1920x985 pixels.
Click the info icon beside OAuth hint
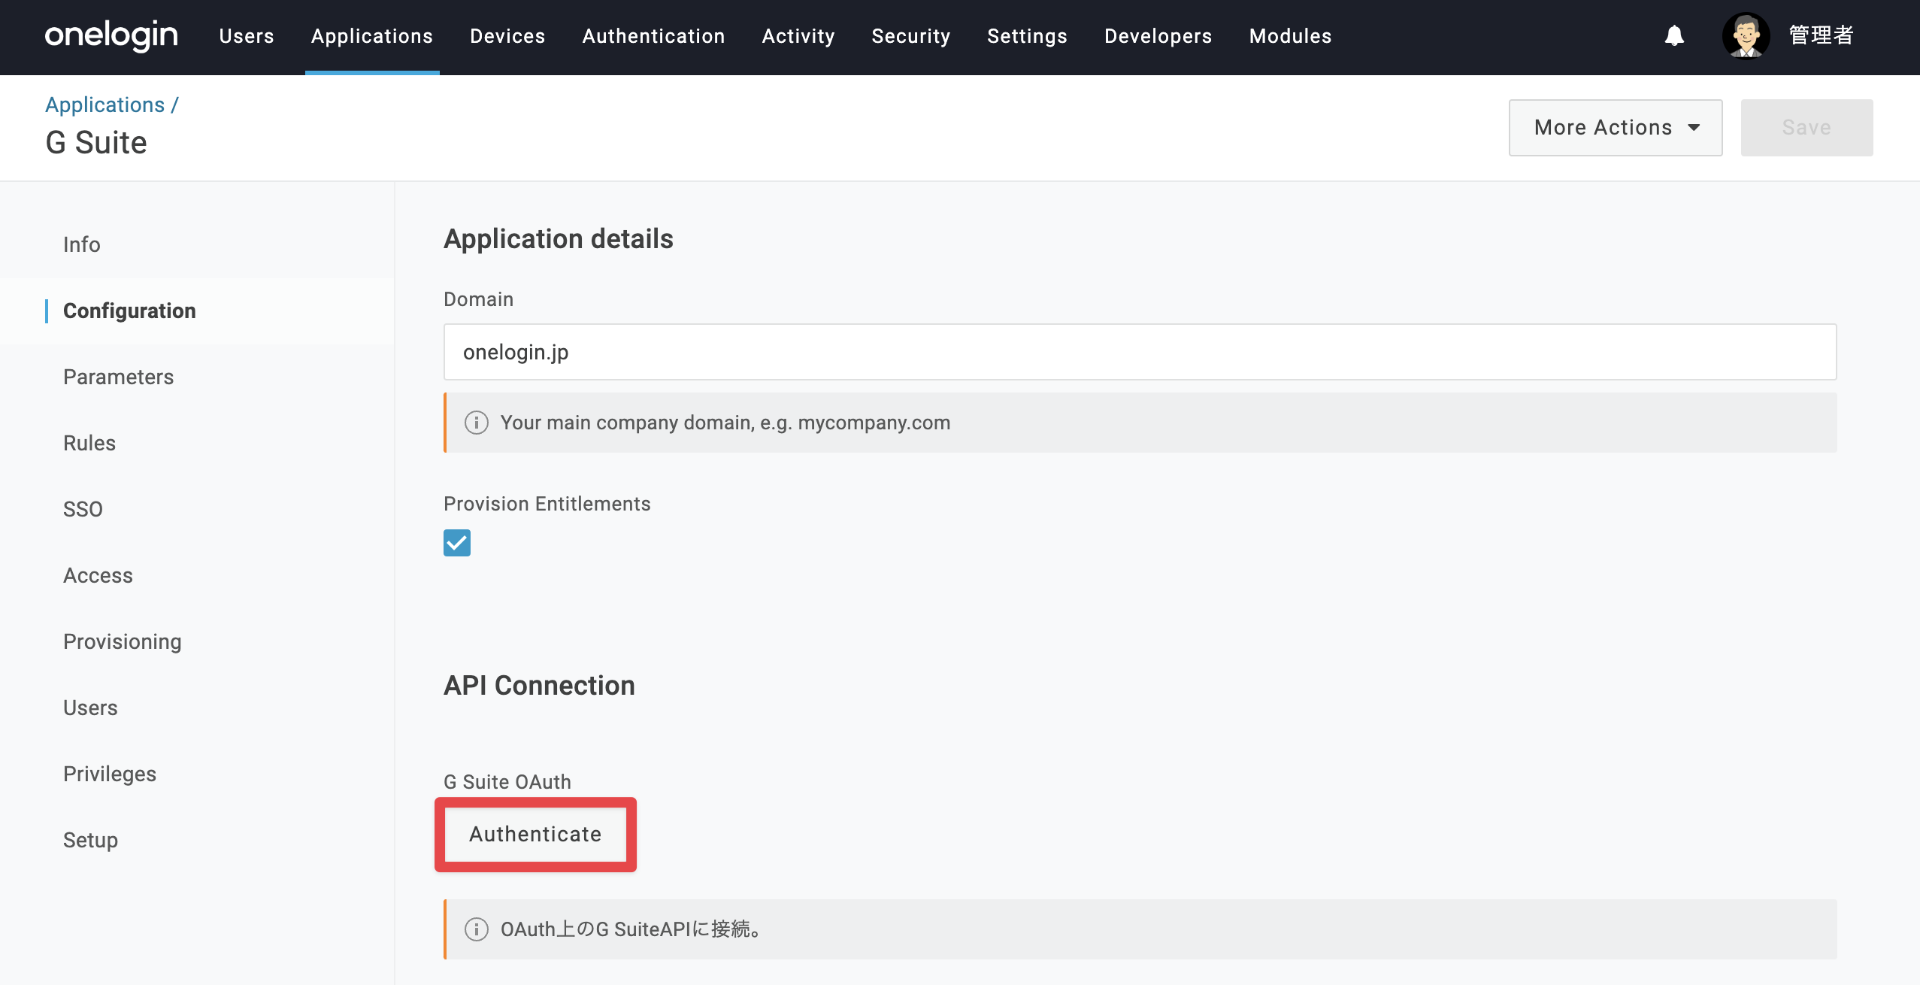pyautogui.click(x=477, y=929)
